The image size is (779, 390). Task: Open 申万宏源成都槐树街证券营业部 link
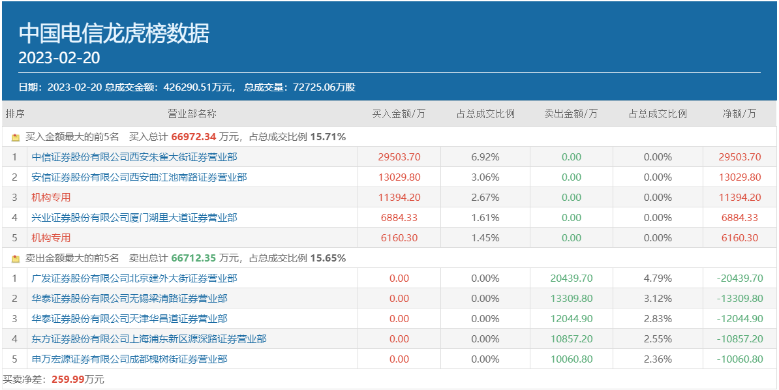(129, 359)
